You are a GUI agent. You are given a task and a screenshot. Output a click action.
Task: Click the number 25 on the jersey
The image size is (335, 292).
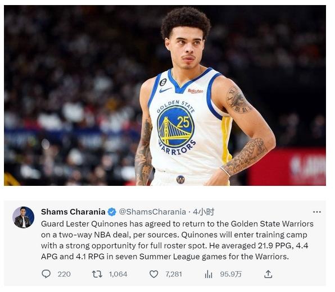click(183, 122)
